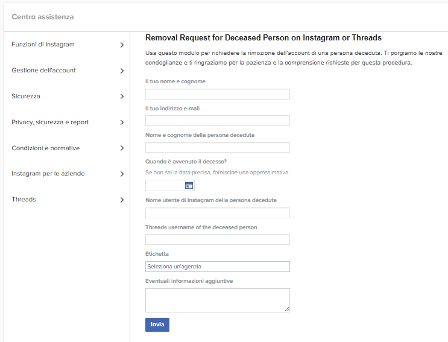Image resolution: width=448 pixels, height=342 pixels.
Task: Select Threads in the sidebar
Action: pyautogui.click(x=24, y=200)
